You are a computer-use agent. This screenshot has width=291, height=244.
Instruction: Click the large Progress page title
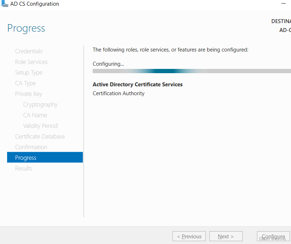(26, 28)
